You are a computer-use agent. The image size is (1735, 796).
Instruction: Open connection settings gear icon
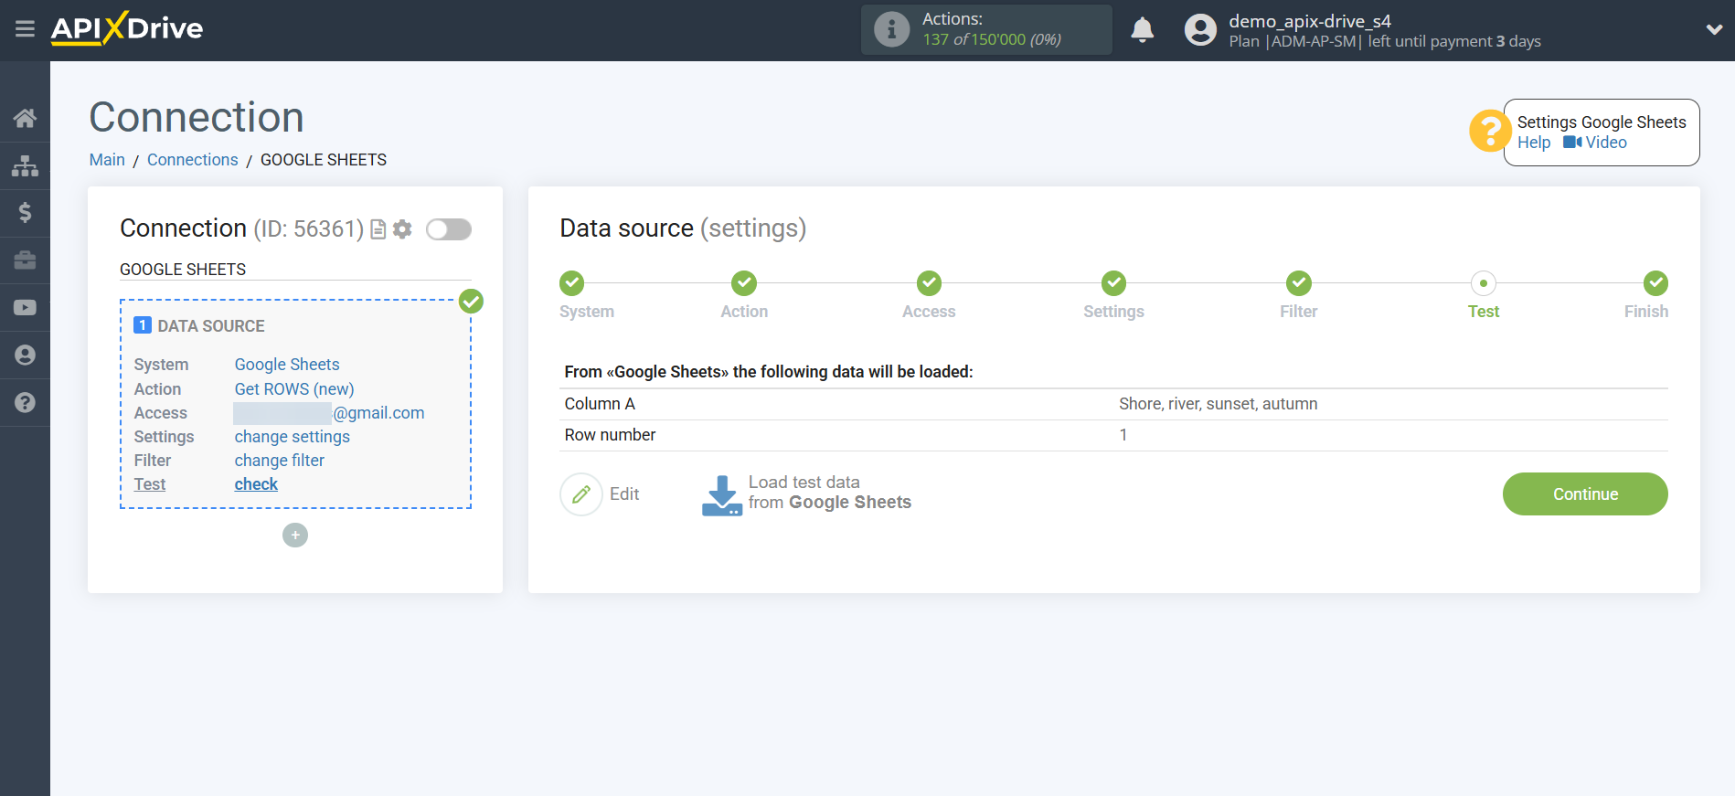click(x=402, y=229)
